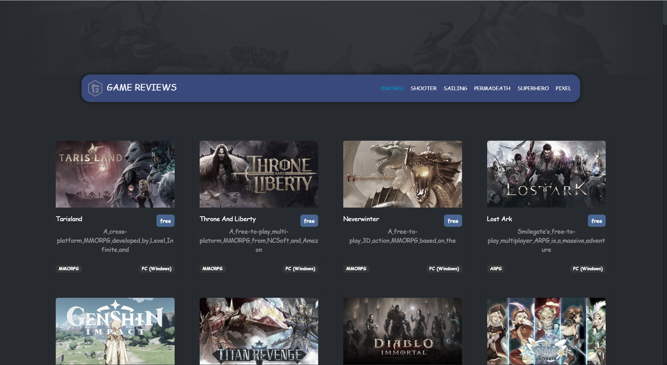Screen dimensions: 667x365
Task: Select the SAILING menu item
Action: click(455, 88)
